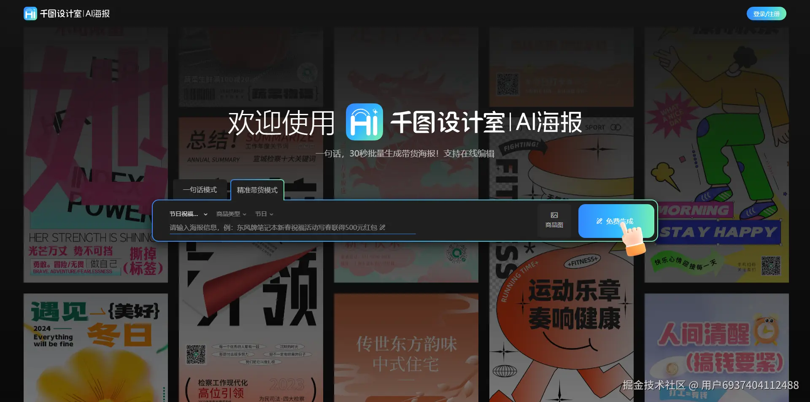Click the 千图设计室 Hi logo in header
Viewport: 810px width, 402px height.
point(30,13)
